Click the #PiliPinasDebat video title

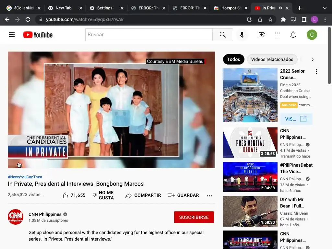(296, 168)
